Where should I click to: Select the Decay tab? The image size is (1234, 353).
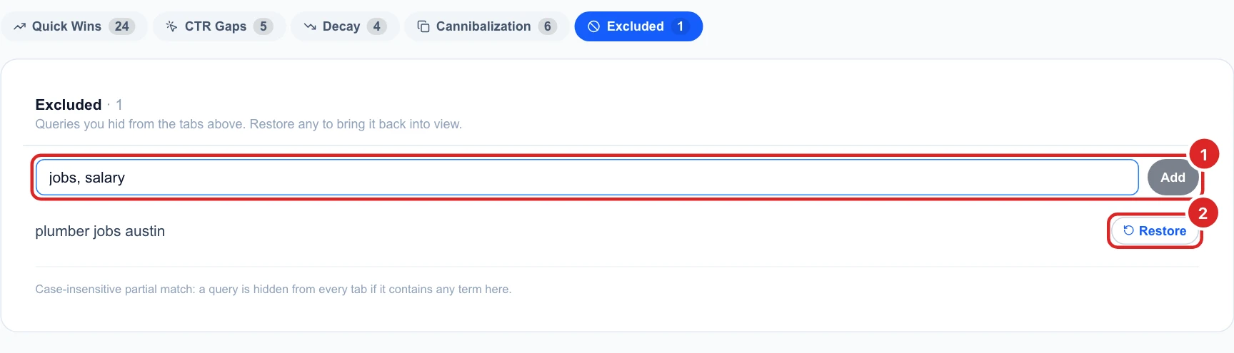[345, 26]
